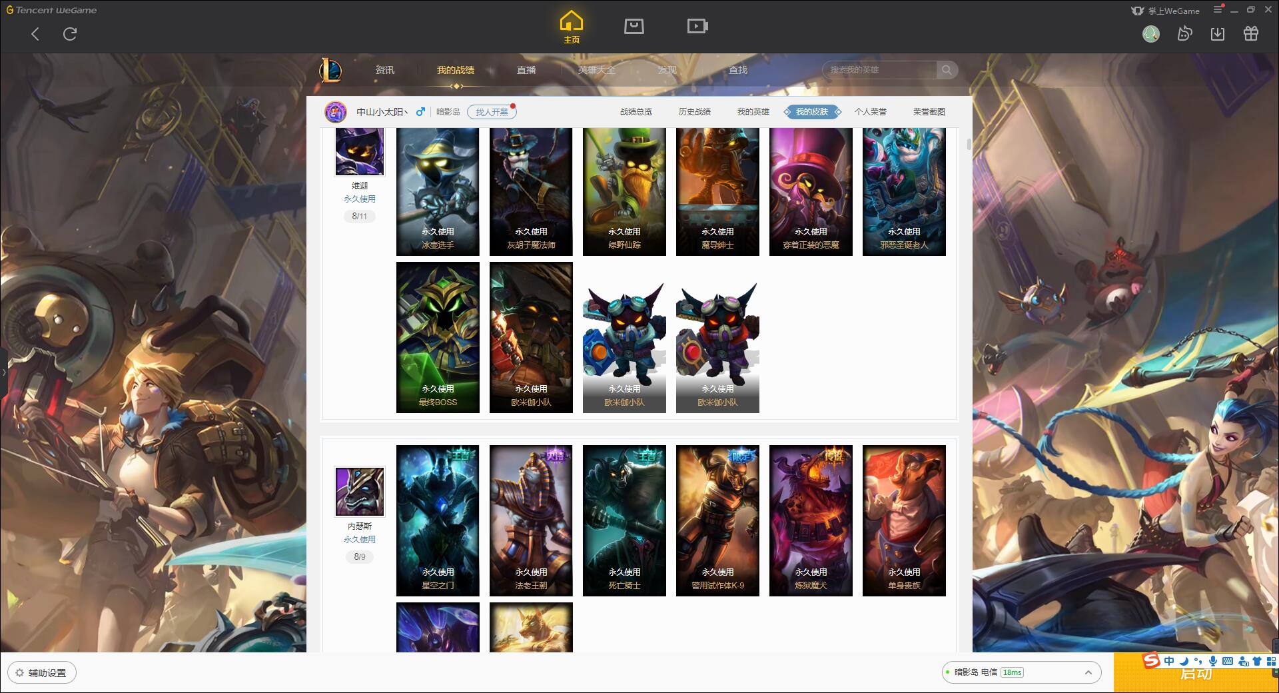The width and height of the screenshot is (1279, 693).
Task: Open the 绿野仙踪 skin card
Action: 624,191
